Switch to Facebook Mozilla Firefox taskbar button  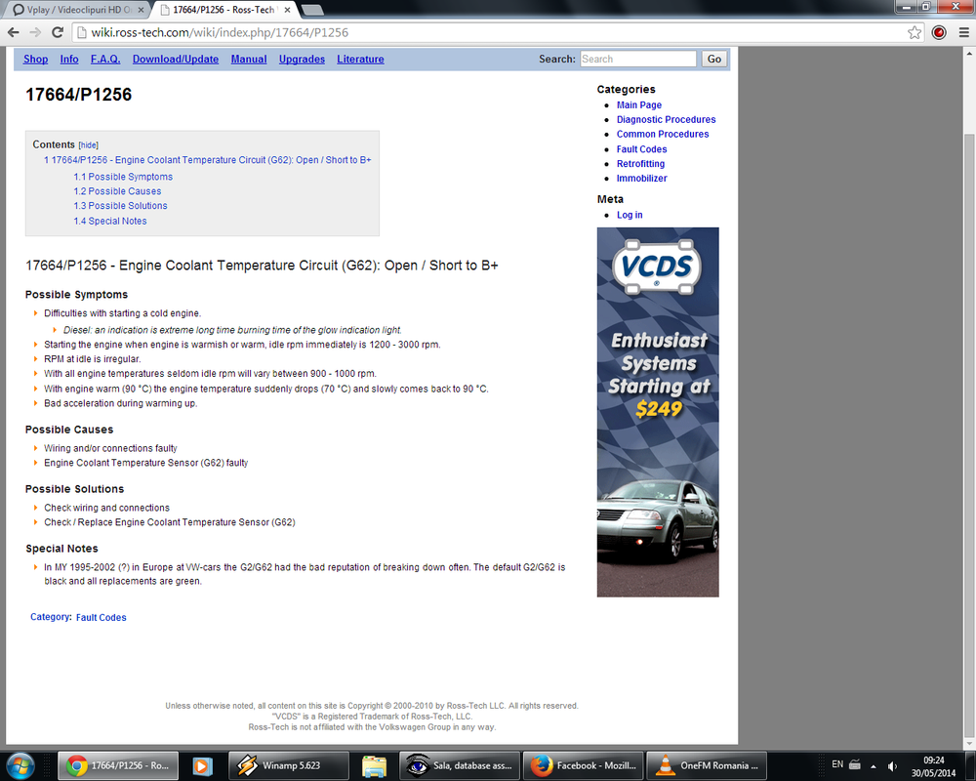click(x=584, y=765)
